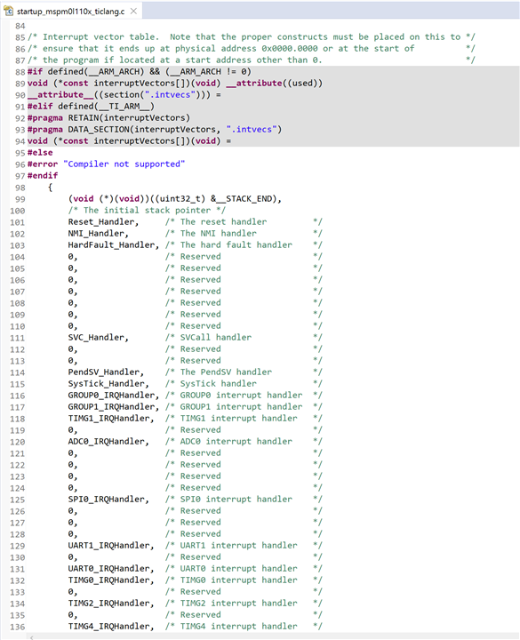Click the horizontal scrollbar left arrow
The height and width of the screenshot is (640, 520).
(x=32, y=637)
